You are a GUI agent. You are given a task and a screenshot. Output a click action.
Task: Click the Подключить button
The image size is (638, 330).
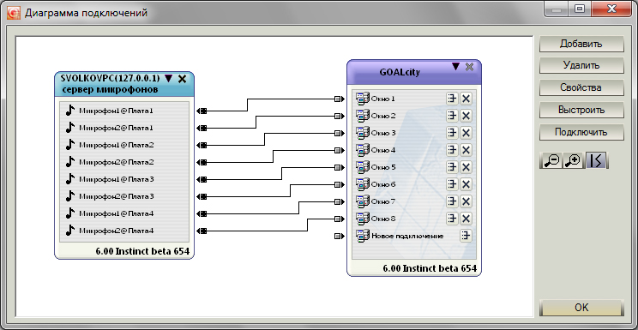pos(581,132)
